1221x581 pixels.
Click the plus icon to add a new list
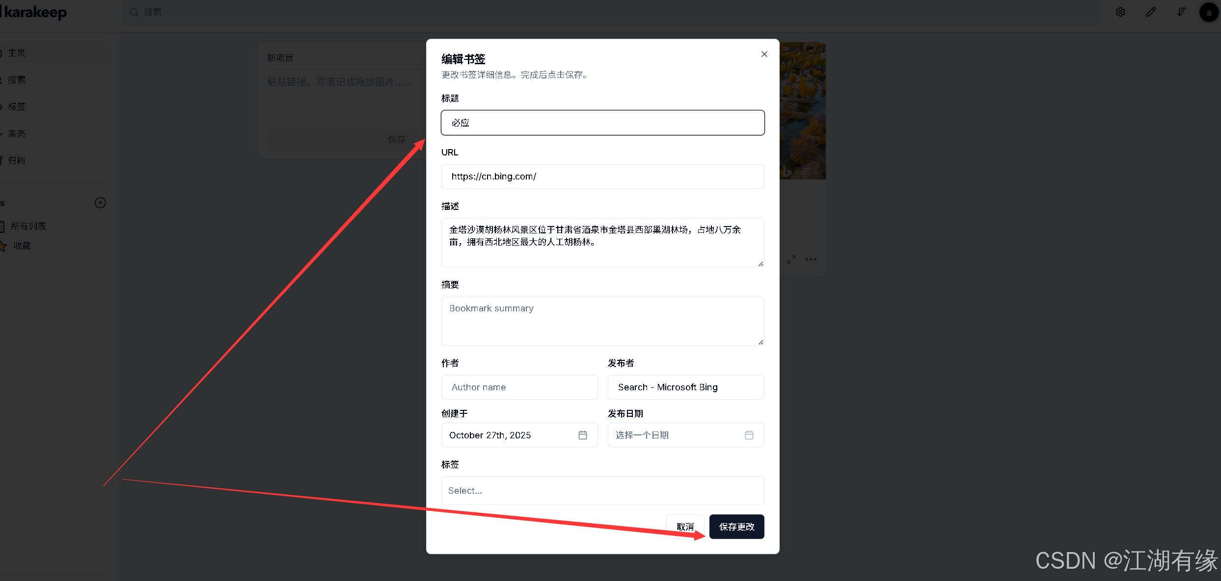(100, 202)
